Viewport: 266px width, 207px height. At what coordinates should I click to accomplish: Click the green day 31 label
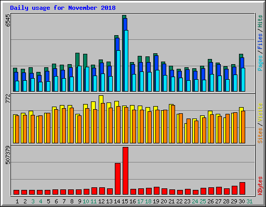click(249, 201)
